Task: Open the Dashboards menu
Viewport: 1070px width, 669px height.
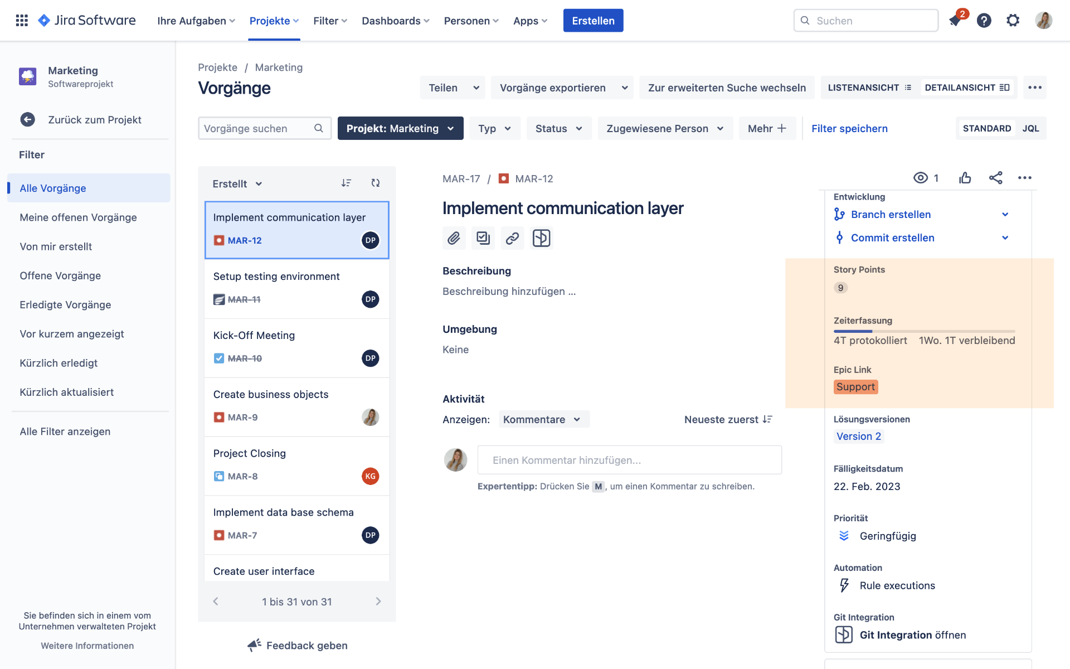Action: tap(395, 21)
